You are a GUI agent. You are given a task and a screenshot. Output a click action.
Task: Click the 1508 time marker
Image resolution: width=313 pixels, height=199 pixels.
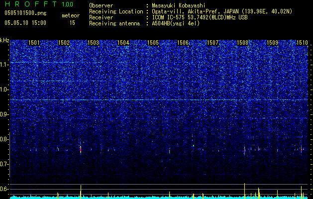pos(242,43)
